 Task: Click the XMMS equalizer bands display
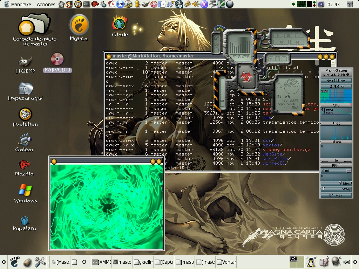(x=240, y=45)
